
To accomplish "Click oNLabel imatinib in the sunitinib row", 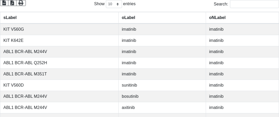I will click(x=216, y=85).
